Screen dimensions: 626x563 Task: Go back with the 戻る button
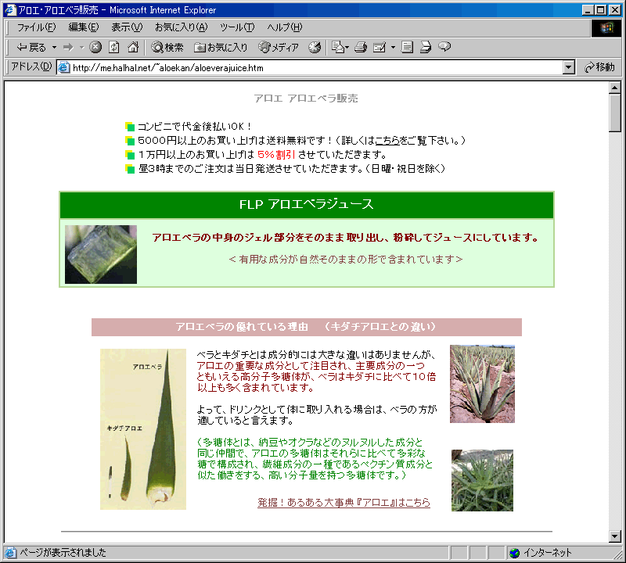coord(31,48)
